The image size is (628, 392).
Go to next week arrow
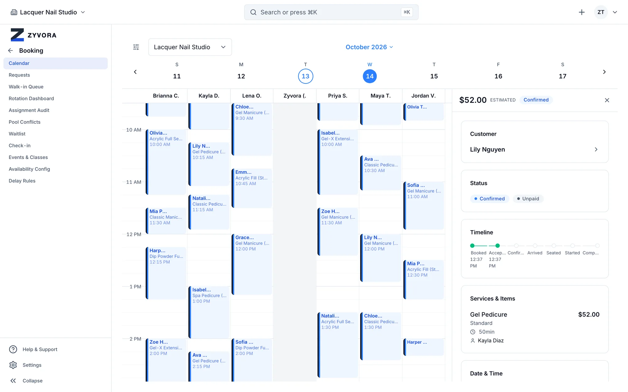604,72
